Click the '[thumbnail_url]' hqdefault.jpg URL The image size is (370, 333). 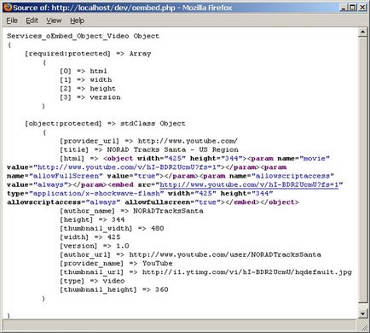tap(247, 272)
